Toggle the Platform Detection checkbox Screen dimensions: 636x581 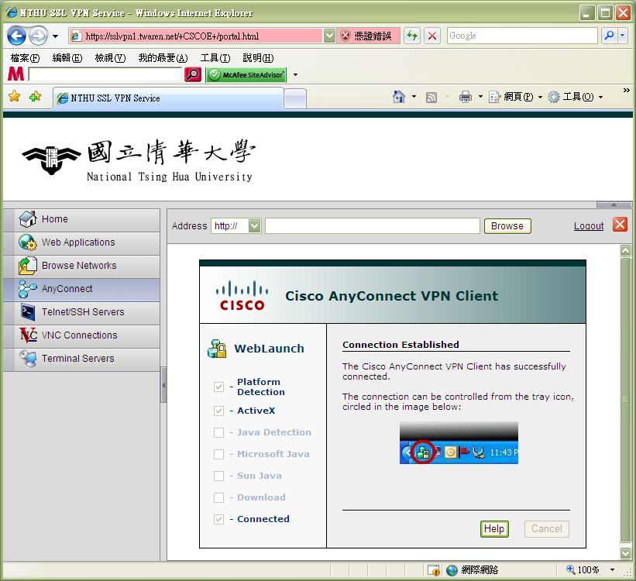pyautogui.click(x=218, y=387)
